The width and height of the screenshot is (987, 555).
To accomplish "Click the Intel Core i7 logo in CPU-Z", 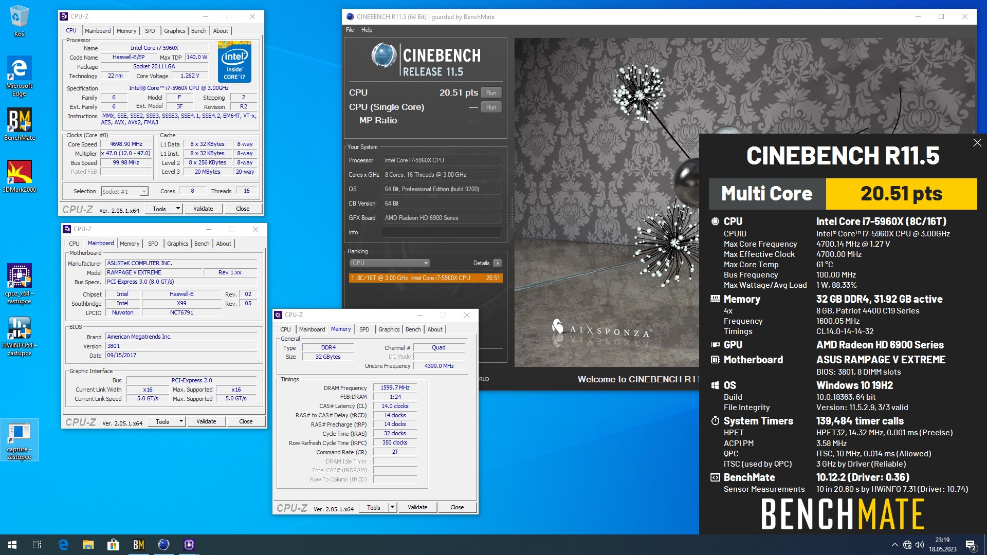I will pyautogui.click(x=234, y=62).
